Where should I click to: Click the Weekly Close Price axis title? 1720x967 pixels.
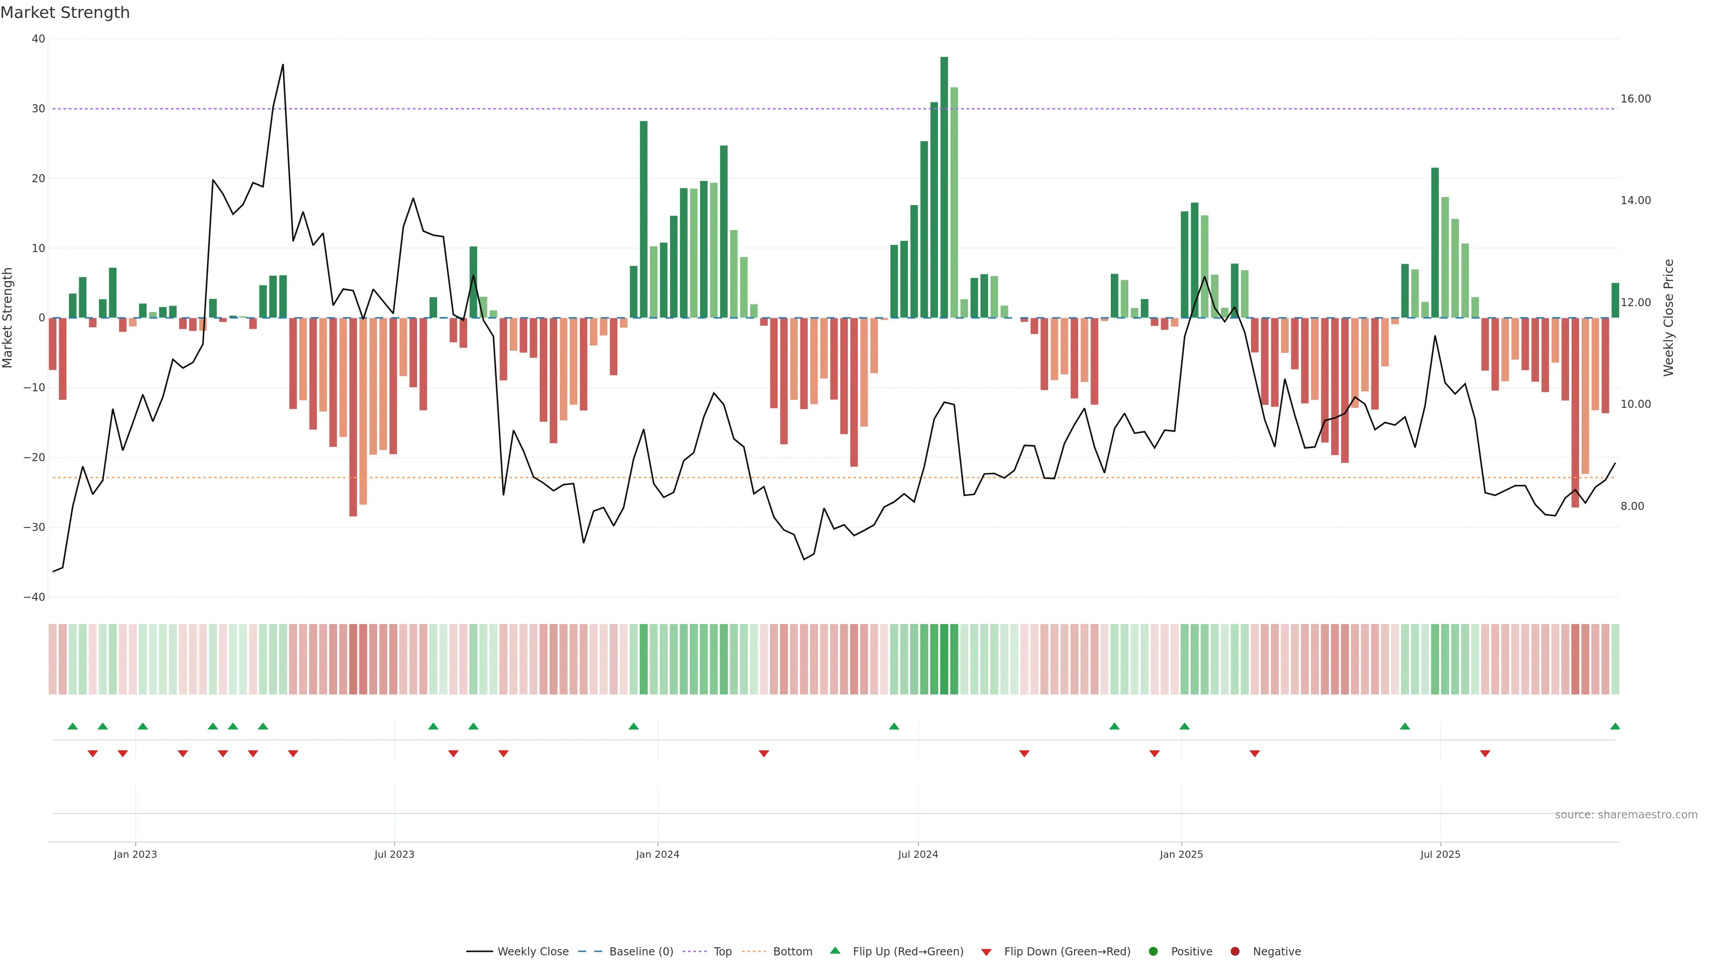[1668, 318]
